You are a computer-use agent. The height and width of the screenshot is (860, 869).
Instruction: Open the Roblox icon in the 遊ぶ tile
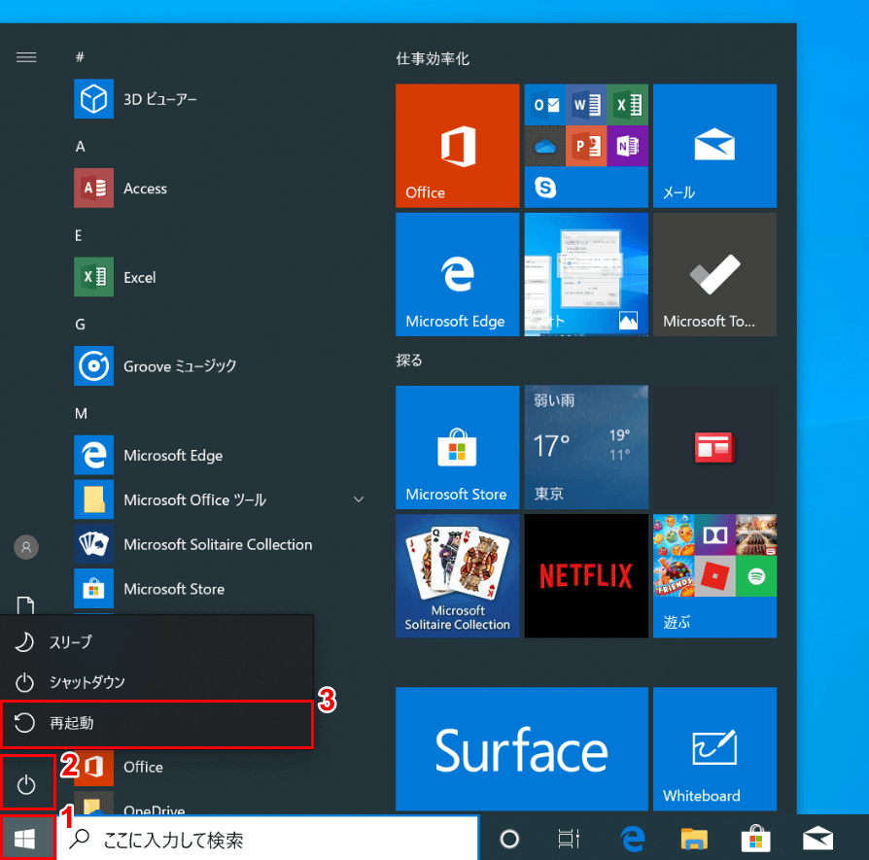coord(714,576)
